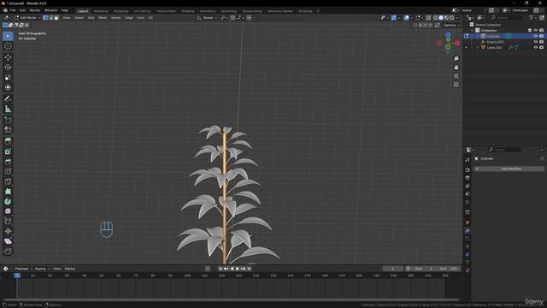Open shading options dropdown arrow
The width and height of the screenshot is (547, 308).
[458, 17]
